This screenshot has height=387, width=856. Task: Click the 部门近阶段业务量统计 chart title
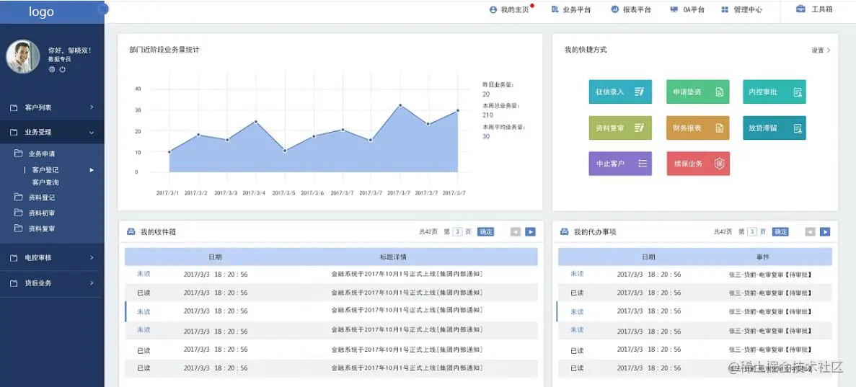[x=164, y=50]
